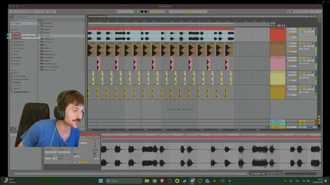Viewport: 330px width, 185px height.
Task: Jump to next locator arrow
Action: tap(274, 26)
